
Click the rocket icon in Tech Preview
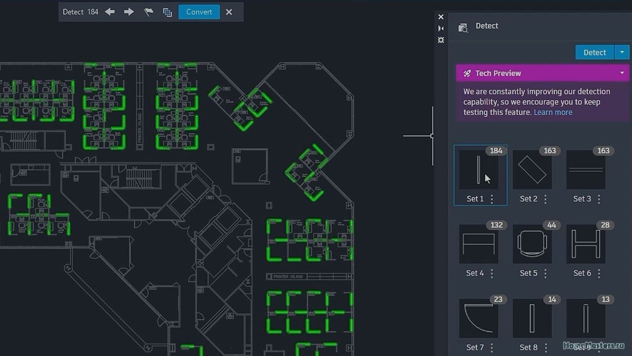click(467, 73)
